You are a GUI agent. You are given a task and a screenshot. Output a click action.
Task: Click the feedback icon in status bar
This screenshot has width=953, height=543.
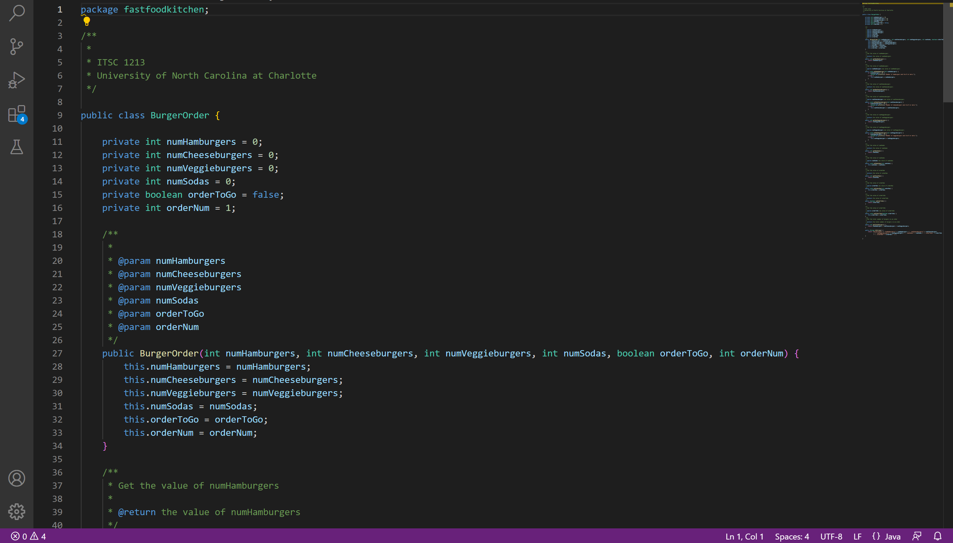coord(917,536)
